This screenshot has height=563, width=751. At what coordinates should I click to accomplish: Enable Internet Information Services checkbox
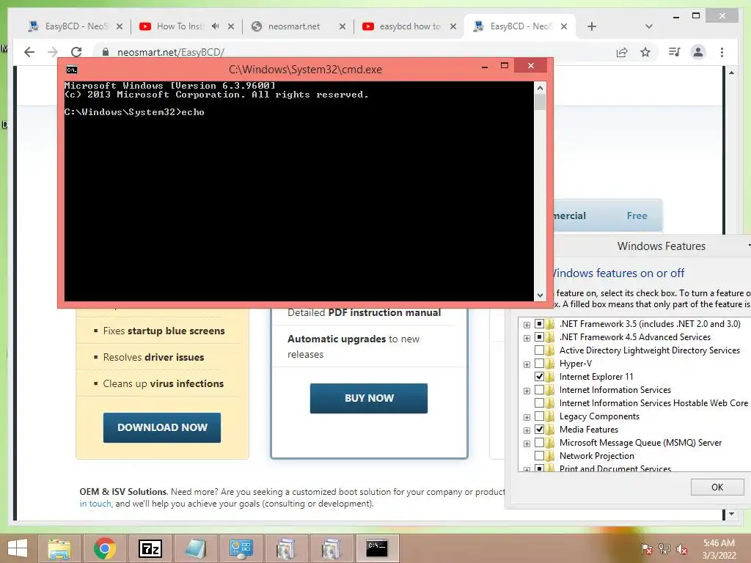pyautogui.click(x=539, y=390)
